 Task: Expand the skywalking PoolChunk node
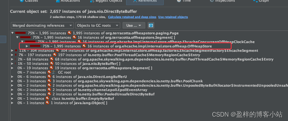12,81
